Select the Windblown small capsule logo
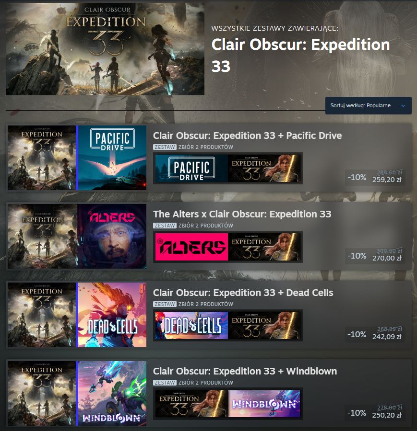This screenshot has width=417, height=431. 264,404
